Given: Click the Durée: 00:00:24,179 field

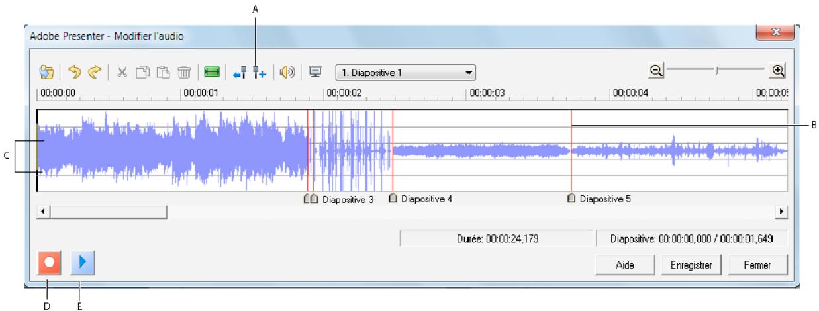Looking at the screenshot, I should tap(495, 238).
